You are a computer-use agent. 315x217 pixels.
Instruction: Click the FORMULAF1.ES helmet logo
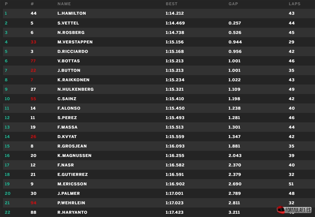[x=294, y=210]
